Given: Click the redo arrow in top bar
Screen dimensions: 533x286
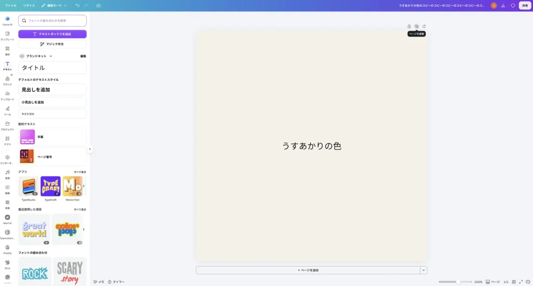Looking at the screenshot, I should pyautogui.click(x=86, y=5).
